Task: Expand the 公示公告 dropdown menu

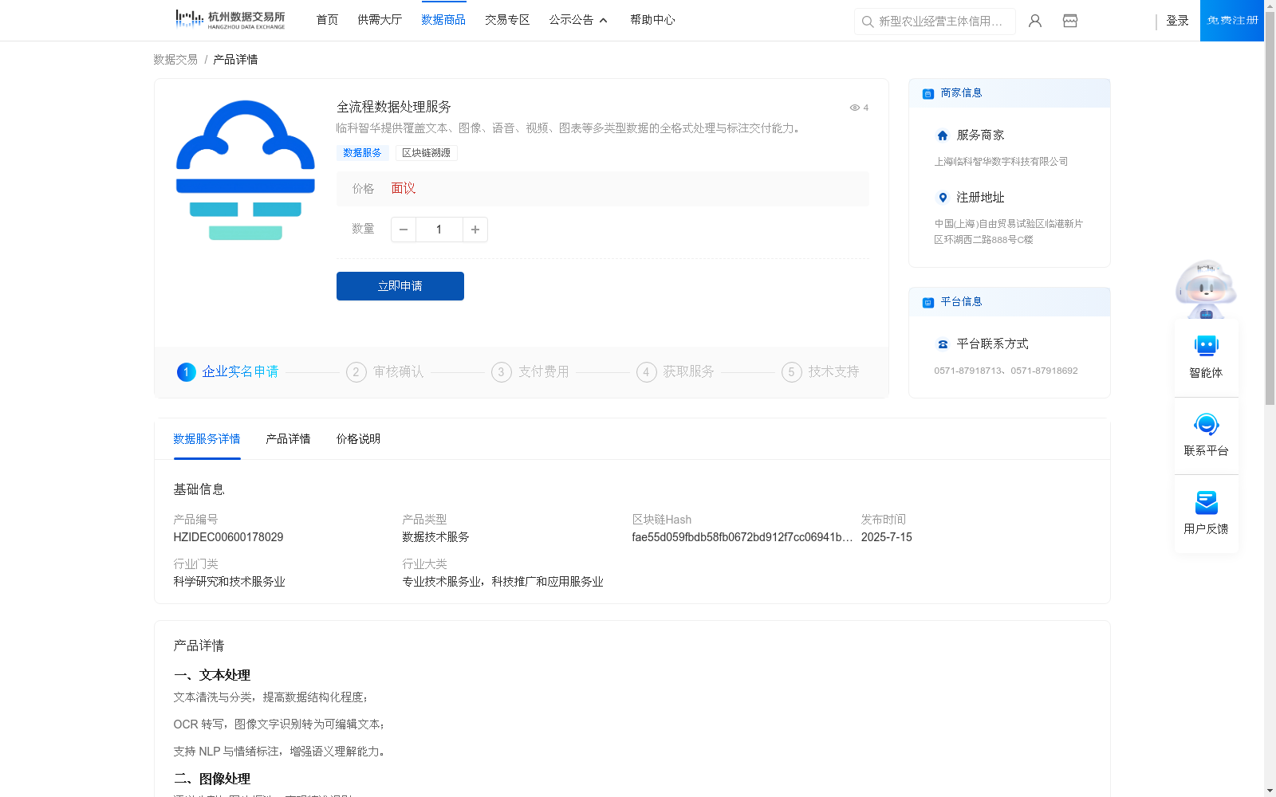Action: pos(578,20)
